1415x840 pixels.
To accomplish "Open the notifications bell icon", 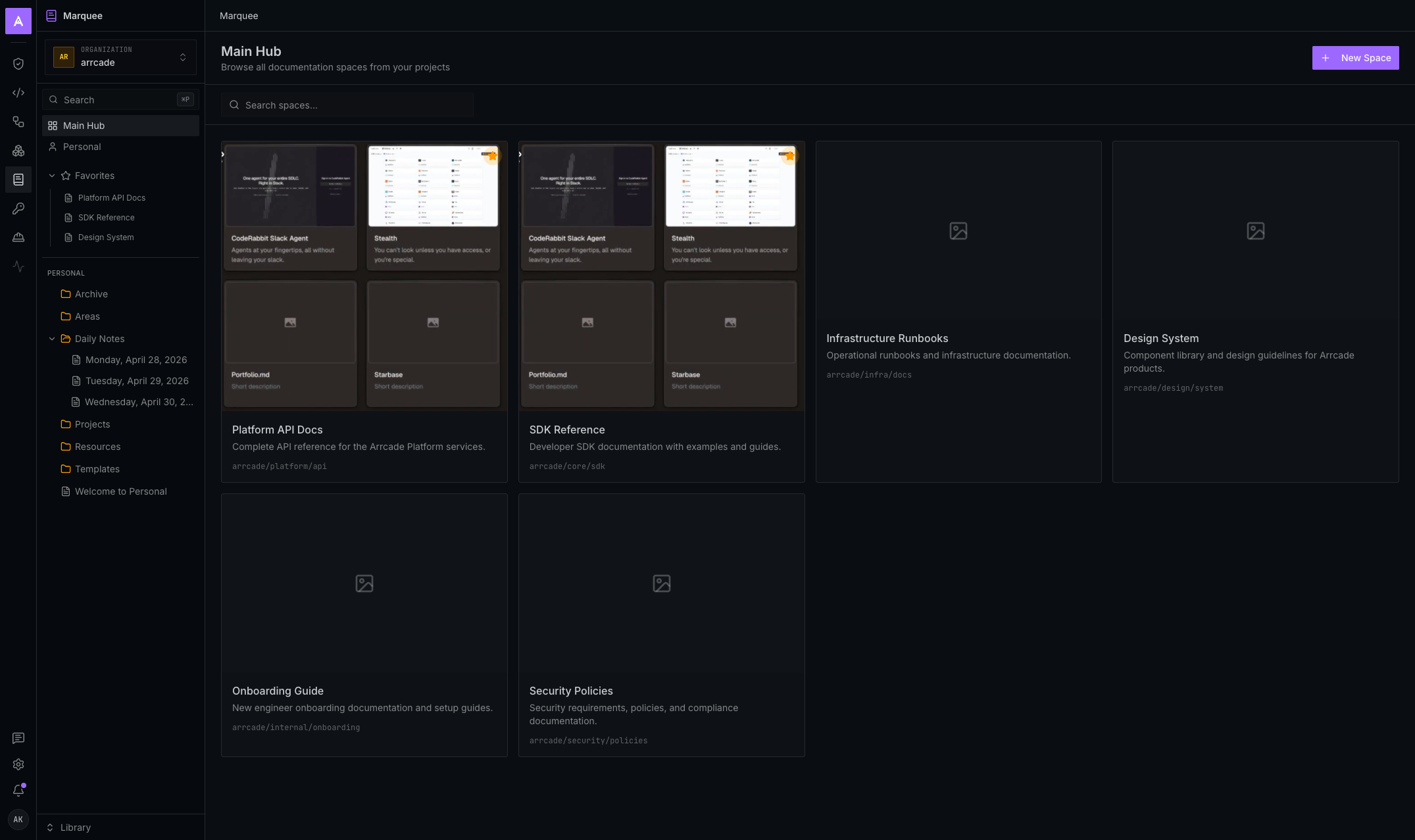I will coord(18,791).
